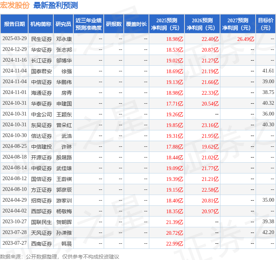The image size is (276, 260).
Task: Click the 最新盈利预测 title text
Action: click(56, 5)
